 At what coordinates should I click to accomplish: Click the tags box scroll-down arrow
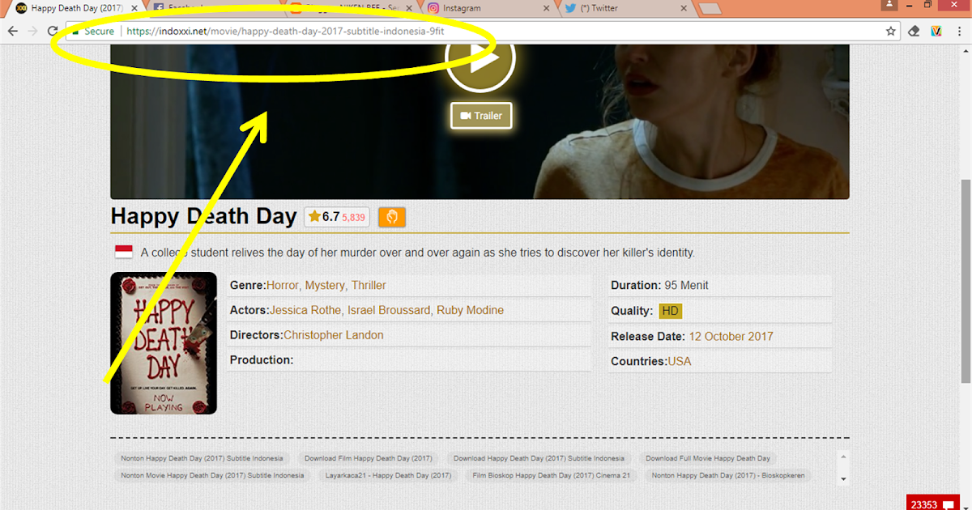pyautogui.click(x=843, y=478)
